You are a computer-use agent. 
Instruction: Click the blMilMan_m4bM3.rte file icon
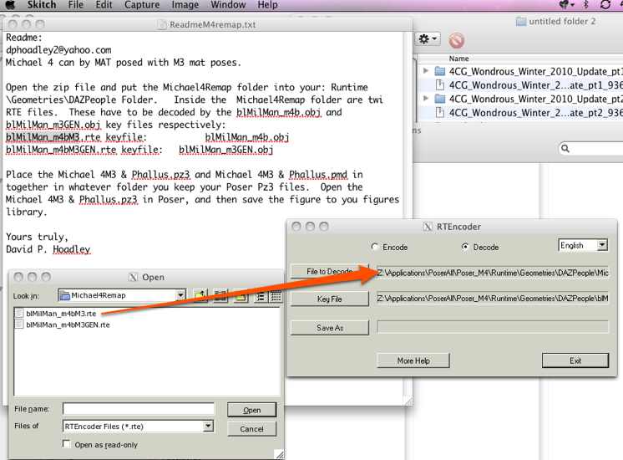click(18, 314)
